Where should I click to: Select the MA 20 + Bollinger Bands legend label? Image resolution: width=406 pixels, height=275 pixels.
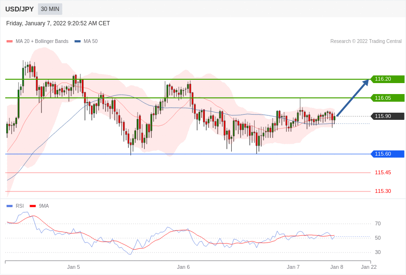pyautogui.click(x=42, y=42)
